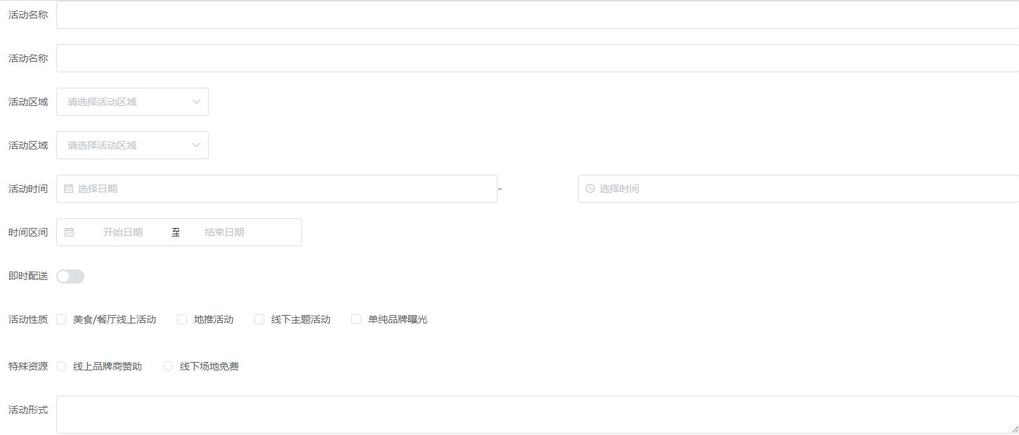Toggle the 即时配送 switch
This screenshot has width=1019, height=435.
pos(70,276)
